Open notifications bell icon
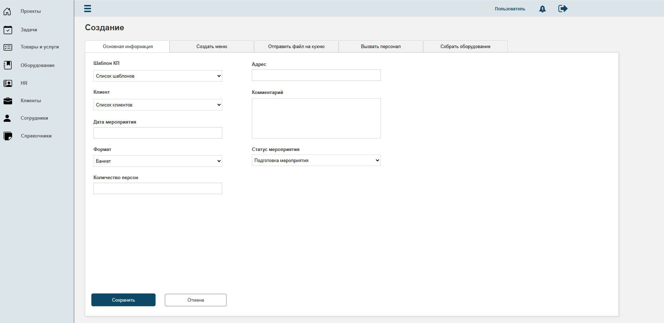The image size is (664, 323). click(542, 9)
